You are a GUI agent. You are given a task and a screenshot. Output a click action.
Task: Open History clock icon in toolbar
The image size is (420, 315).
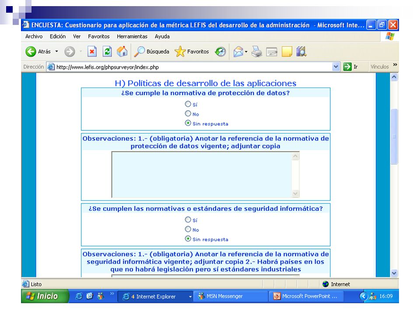pos(220,52)
